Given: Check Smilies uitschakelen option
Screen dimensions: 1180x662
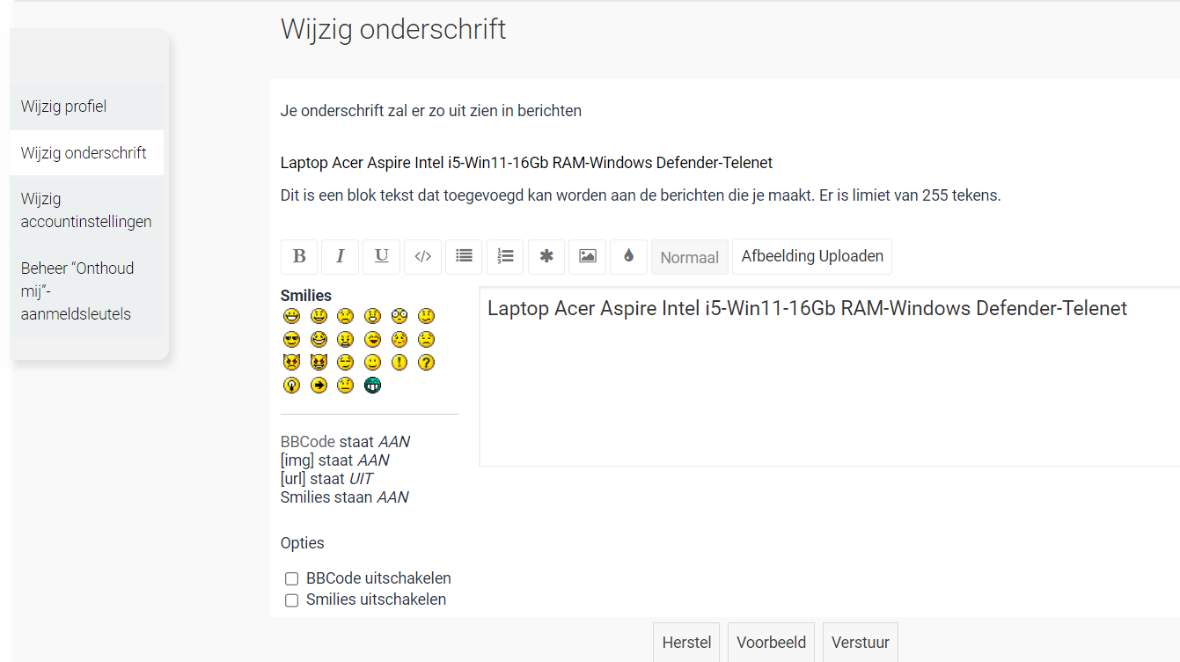Looking at the screenshot, I should coord(291,599).
